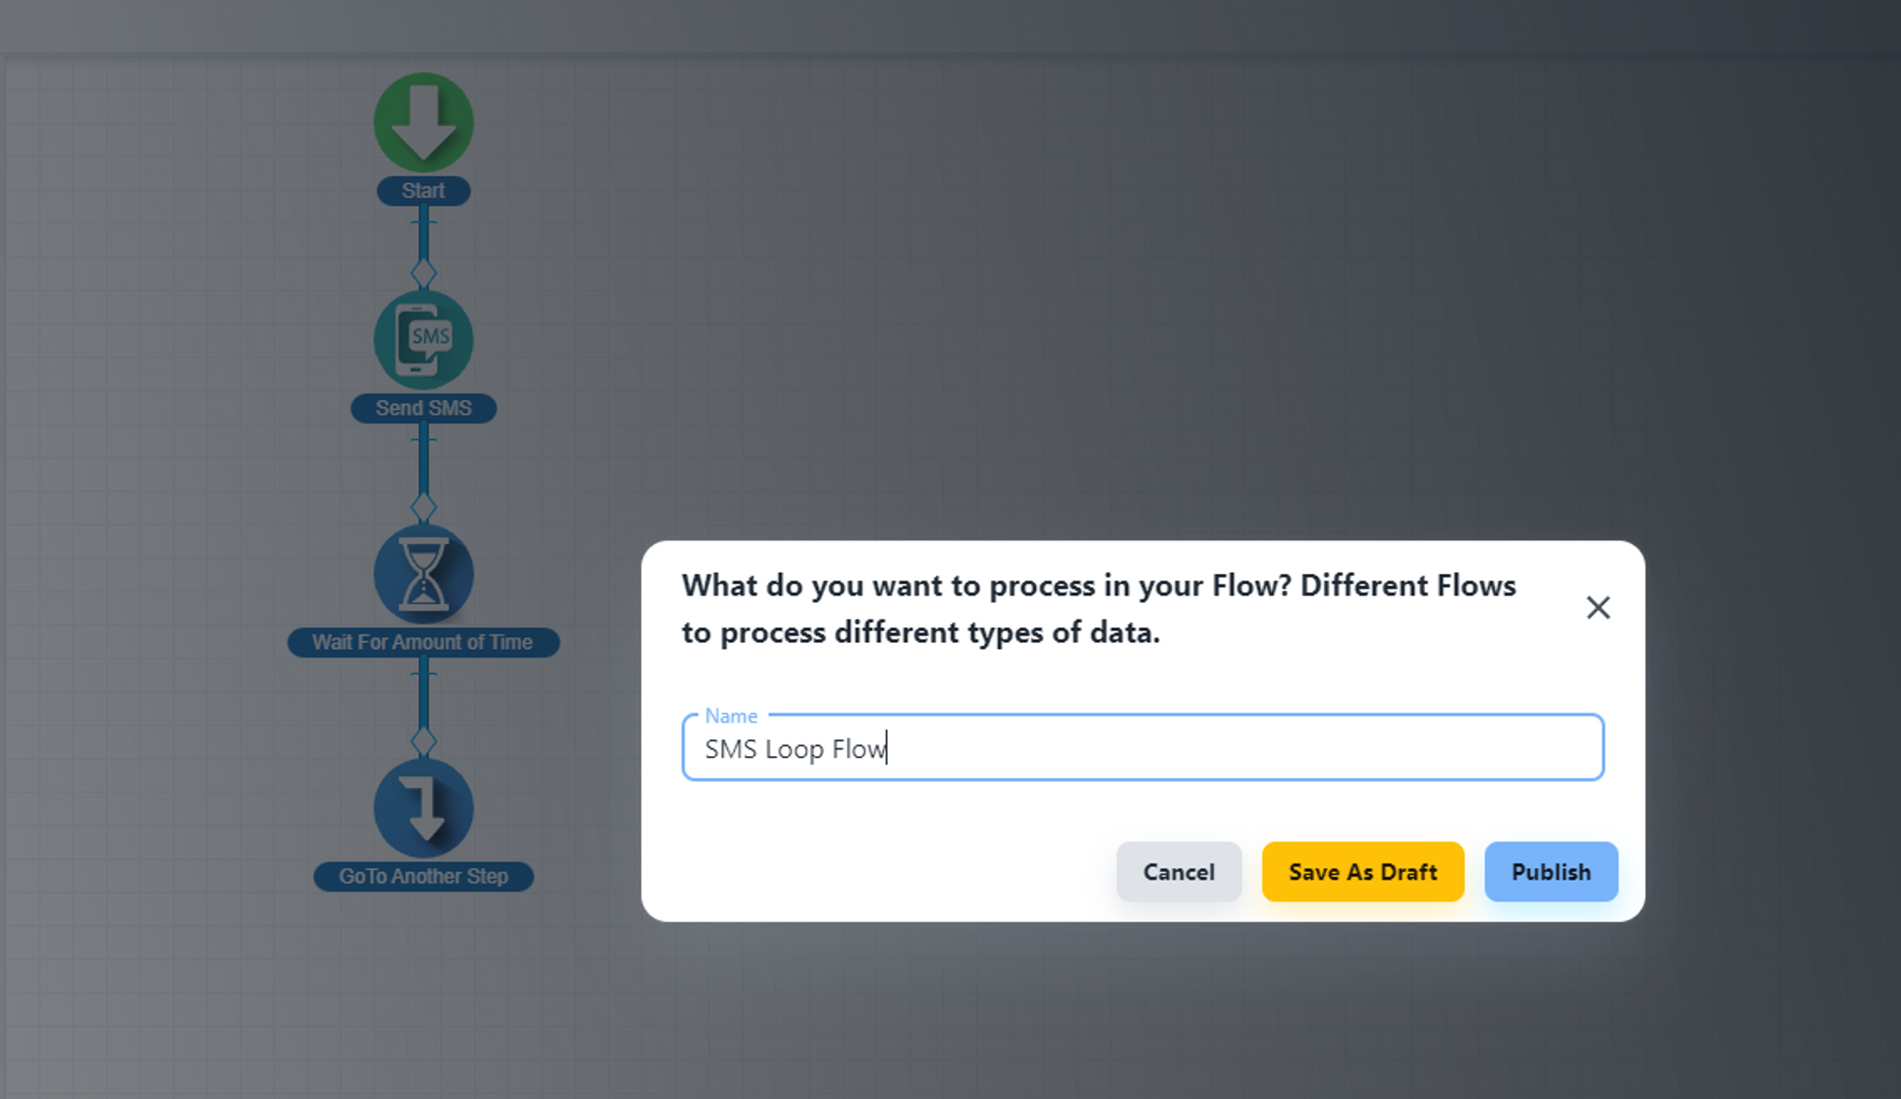1901x1099 pixels.
Task: Publish the SMS Loop Flow
Action: pyautogui.click(x=1550, y=872)
